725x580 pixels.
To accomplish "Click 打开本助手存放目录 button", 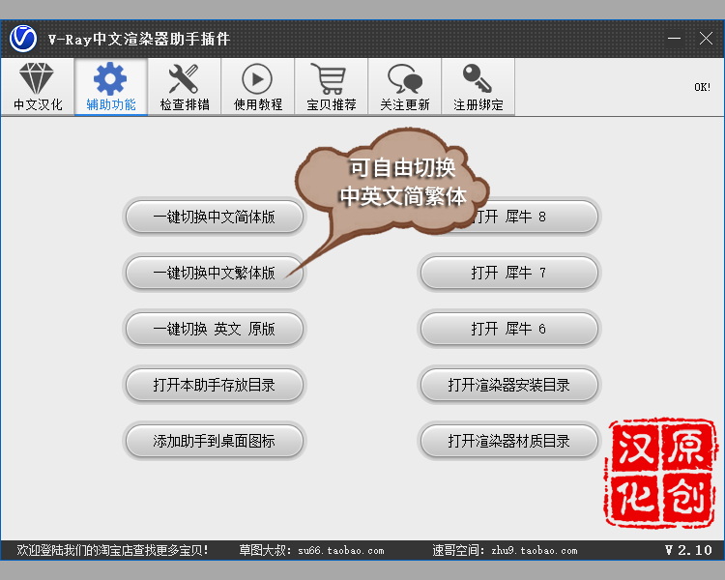I will click(x=214, y=385).
